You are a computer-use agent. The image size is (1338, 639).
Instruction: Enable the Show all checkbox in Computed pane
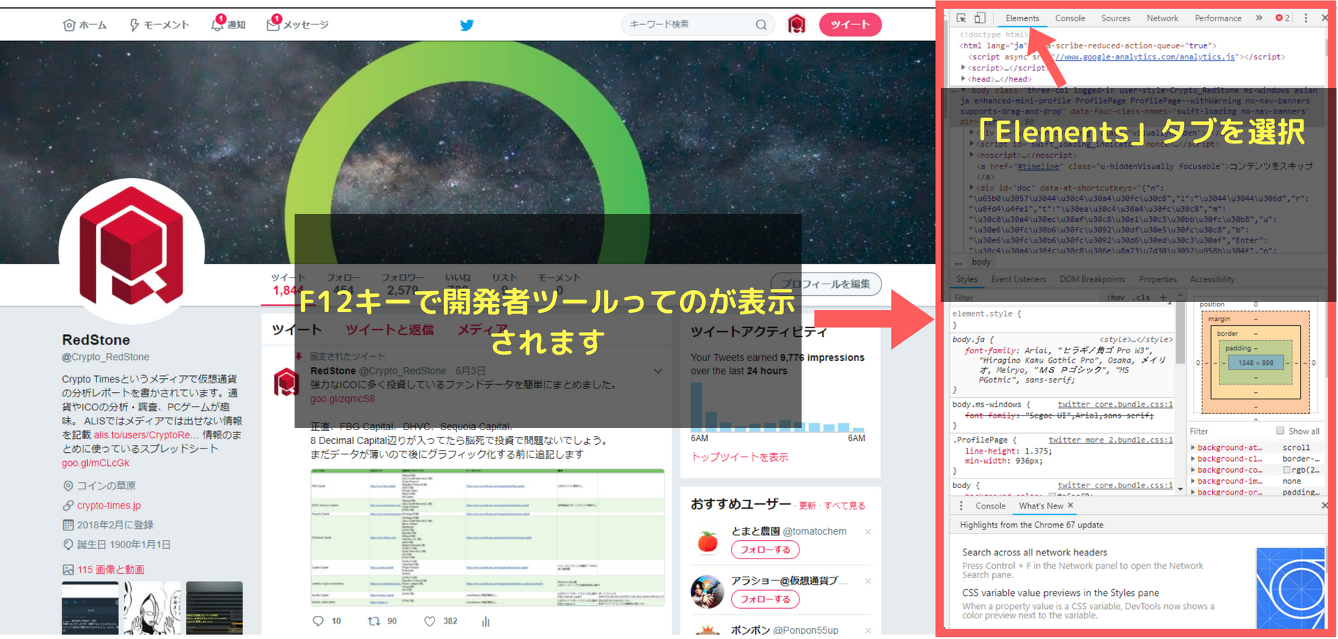pyautogui.click(x=1280, y=431)
